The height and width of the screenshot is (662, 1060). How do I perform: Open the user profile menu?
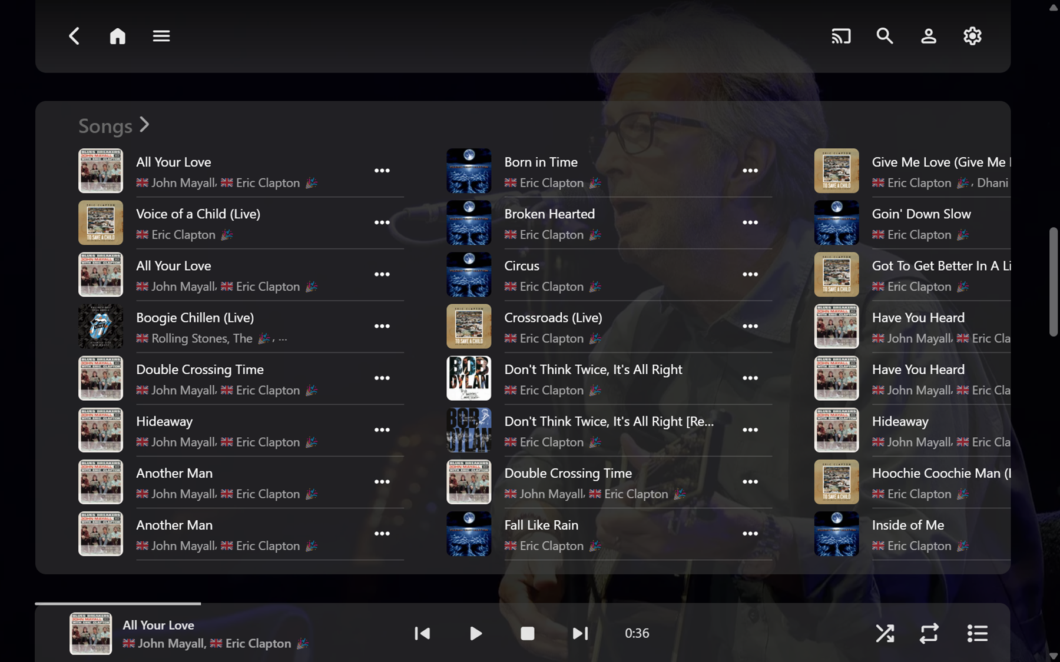pos(929,36)
